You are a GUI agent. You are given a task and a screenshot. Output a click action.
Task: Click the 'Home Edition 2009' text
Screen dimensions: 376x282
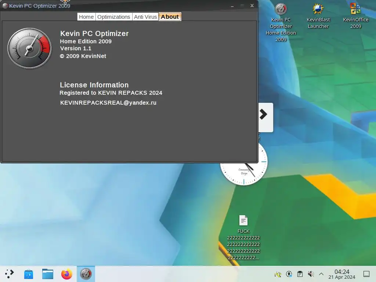point(86,41)
